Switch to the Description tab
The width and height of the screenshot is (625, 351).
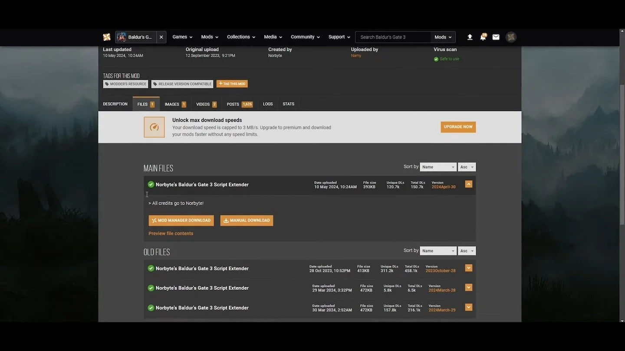coord(115,104)
